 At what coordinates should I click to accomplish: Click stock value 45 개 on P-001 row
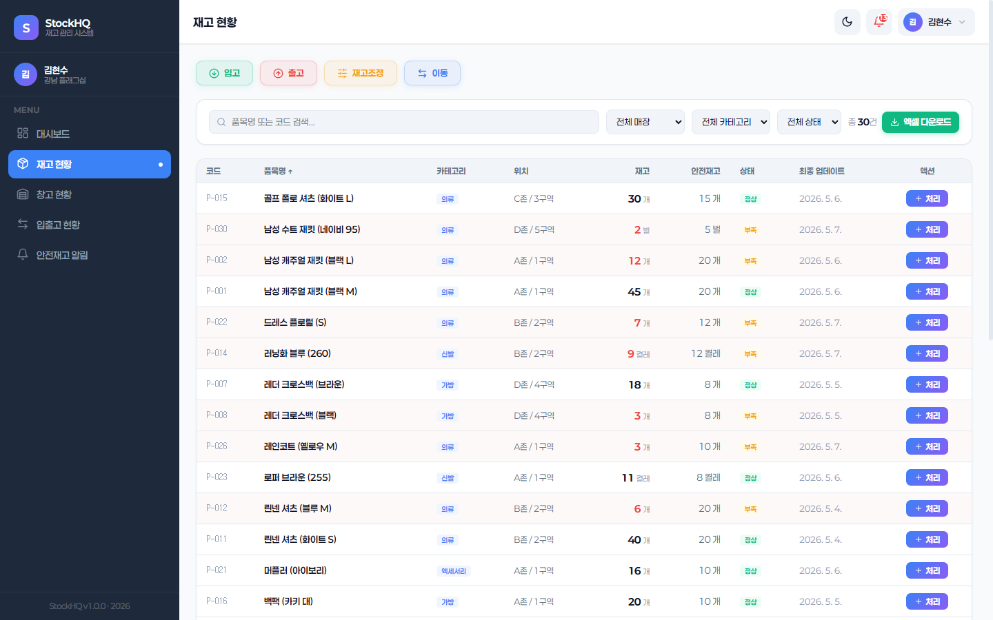tap(639, 291)
